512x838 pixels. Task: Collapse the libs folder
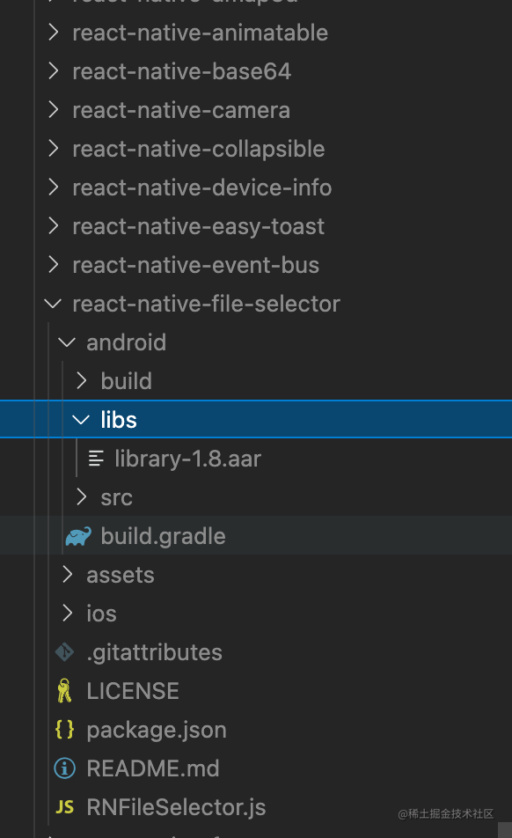coord(80,419)
